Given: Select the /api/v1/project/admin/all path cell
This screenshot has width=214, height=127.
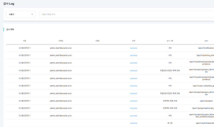Looking at the screenshot, I should [203, 108].
